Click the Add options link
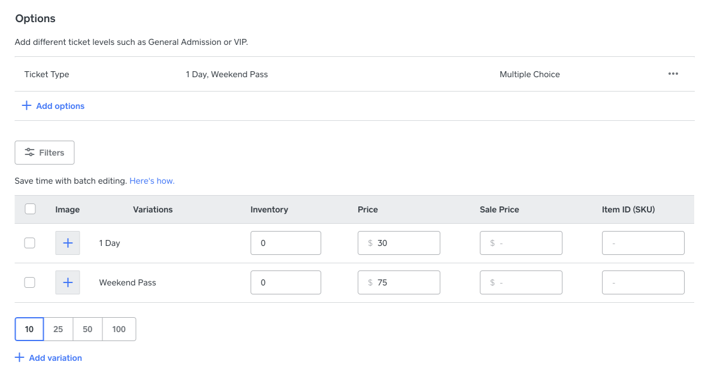708x374 pixels. pos(60,105)
